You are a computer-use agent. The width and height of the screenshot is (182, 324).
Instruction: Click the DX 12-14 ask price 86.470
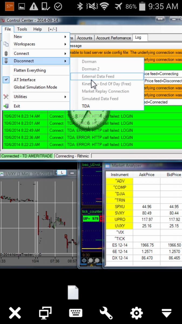(x=147, y=258)
